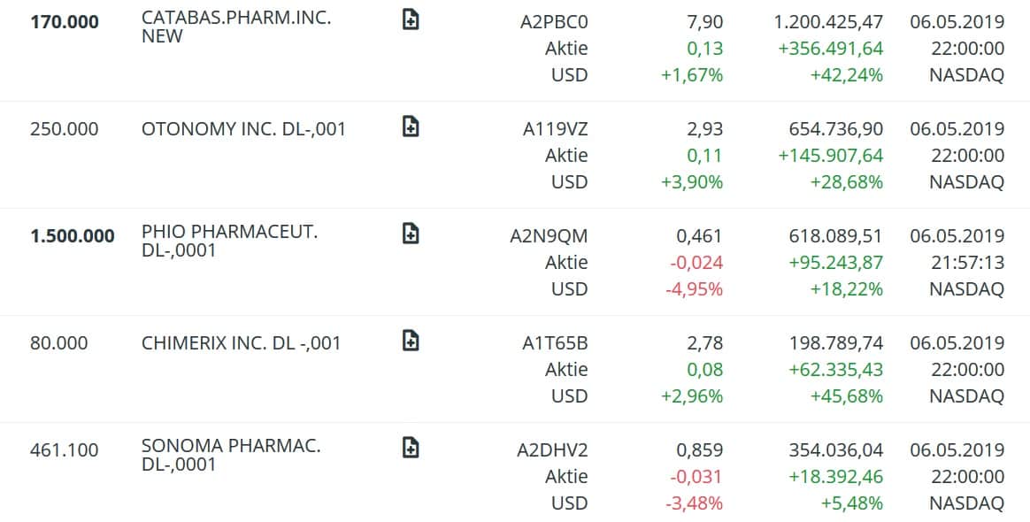
Task: Open the note icon for Catabasis Pharm
Action: 411,20
